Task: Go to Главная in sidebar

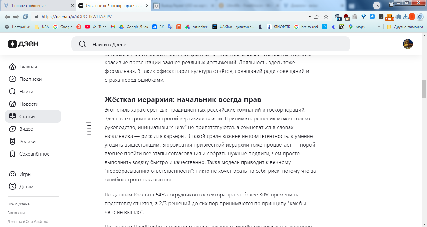Action: (x=33, y=67)
